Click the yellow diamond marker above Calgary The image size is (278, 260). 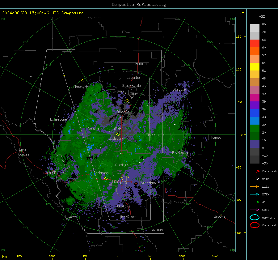122,178
